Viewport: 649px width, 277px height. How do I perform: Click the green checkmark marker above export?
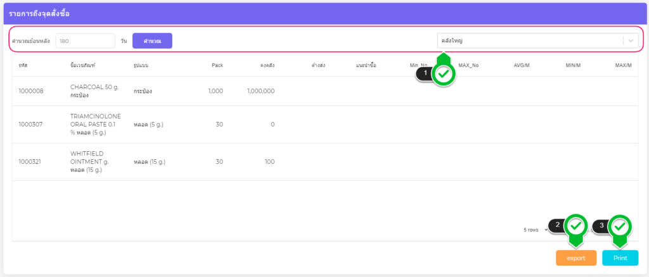click(576, 225)
